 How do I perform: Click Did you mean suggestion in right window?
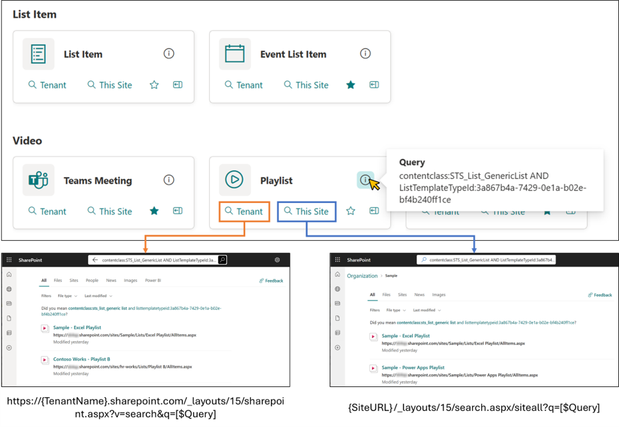click(486, 323)
